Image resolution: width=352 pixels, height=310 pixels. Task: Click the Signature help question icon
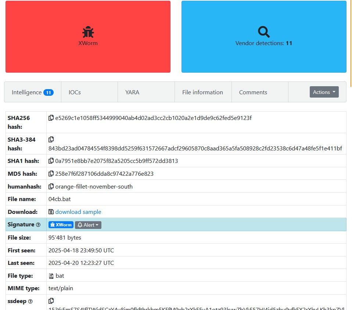tap(38, 225)
